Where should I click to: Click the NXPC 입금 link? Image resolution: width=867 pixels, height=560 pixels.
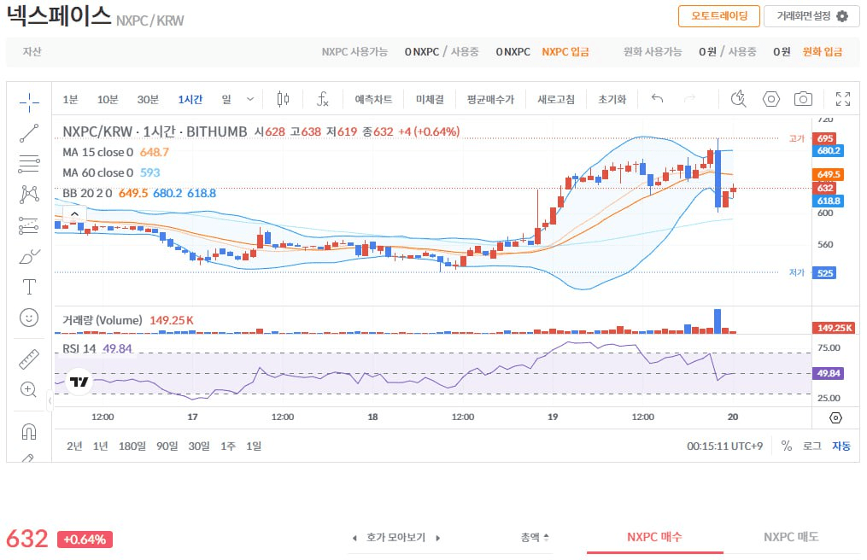(x=565, y=51)
